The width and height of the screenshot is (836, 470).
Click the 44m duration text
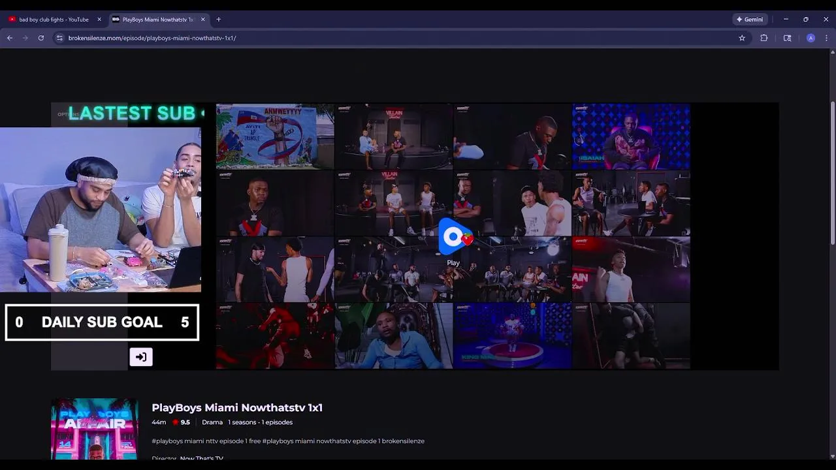[x=159, y=422]
